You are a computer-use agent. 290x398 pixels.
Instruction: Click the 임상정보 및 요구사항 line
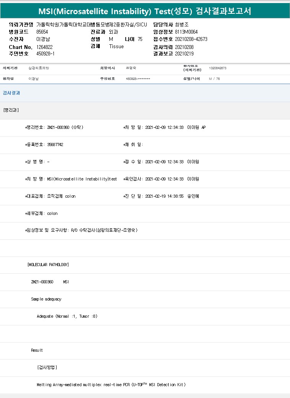(x=81, y=230)
